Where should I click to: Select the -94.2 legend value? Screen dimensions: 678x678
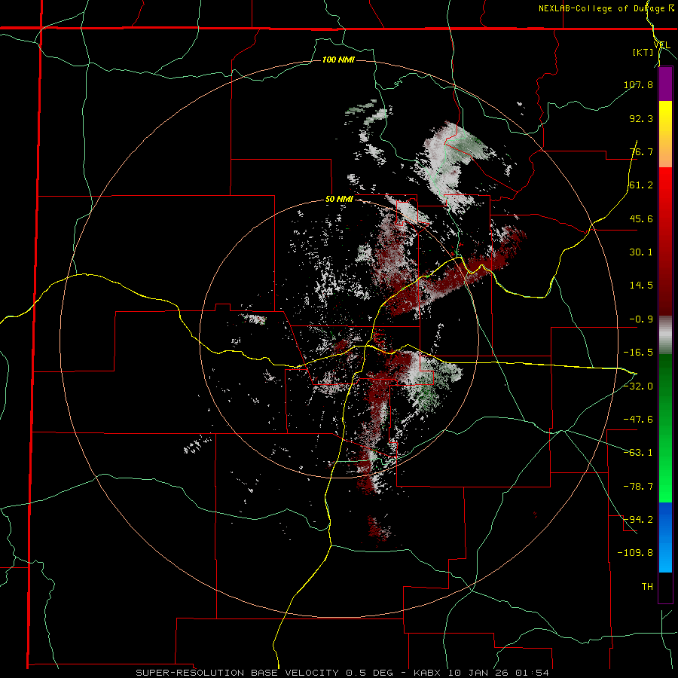pos(638,520)
